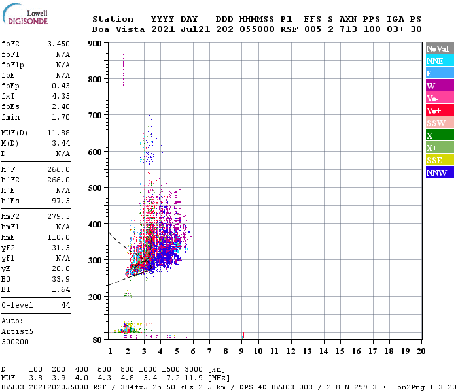Image resolution: width=458 pixels, height=392 pixels.
Task: Select the Vo- pink legend swatch
Action: tap(440, 98)
